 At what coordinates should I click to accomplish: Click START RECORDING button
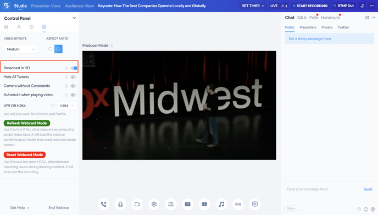pos(310,6)
